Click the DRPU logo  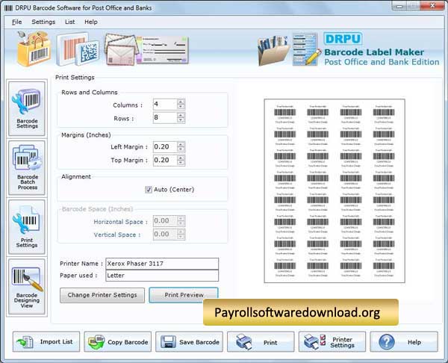point(343,39)
